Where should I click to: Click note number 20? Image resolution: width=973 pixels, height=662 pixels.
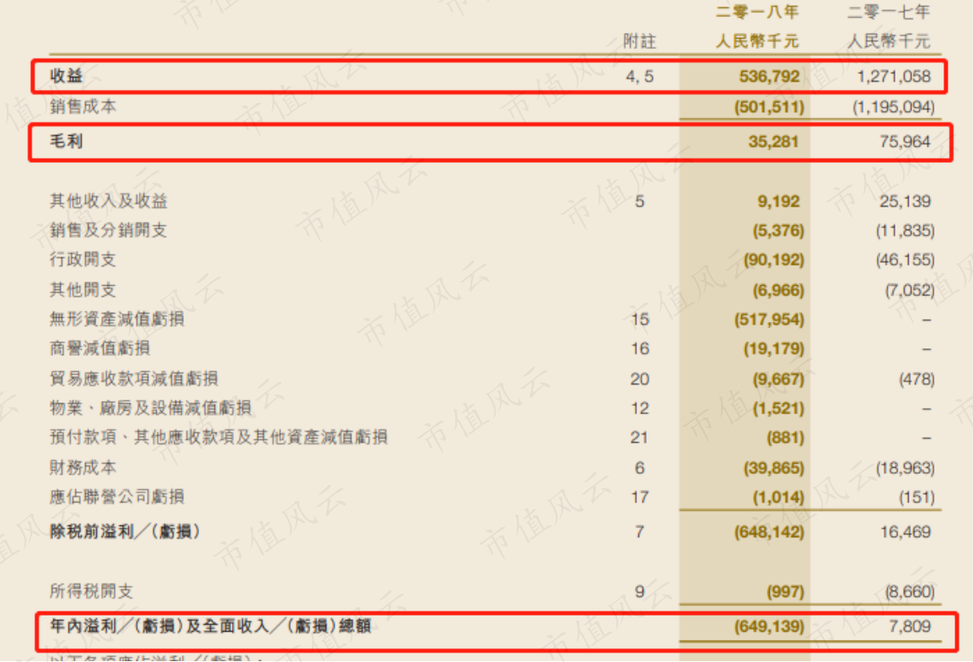pos(640,379)
